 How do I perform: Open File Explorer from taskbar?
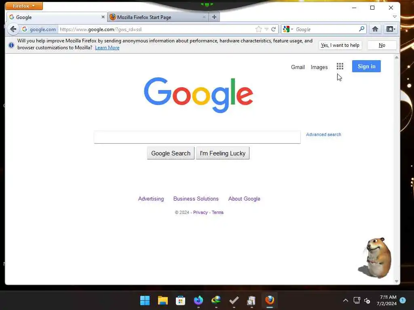pos(163,300)
